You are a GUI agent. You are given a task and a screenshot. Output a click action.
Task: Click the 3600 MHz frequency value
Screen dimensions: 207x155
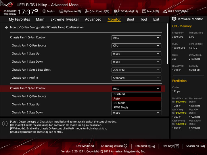click(178, 37)
